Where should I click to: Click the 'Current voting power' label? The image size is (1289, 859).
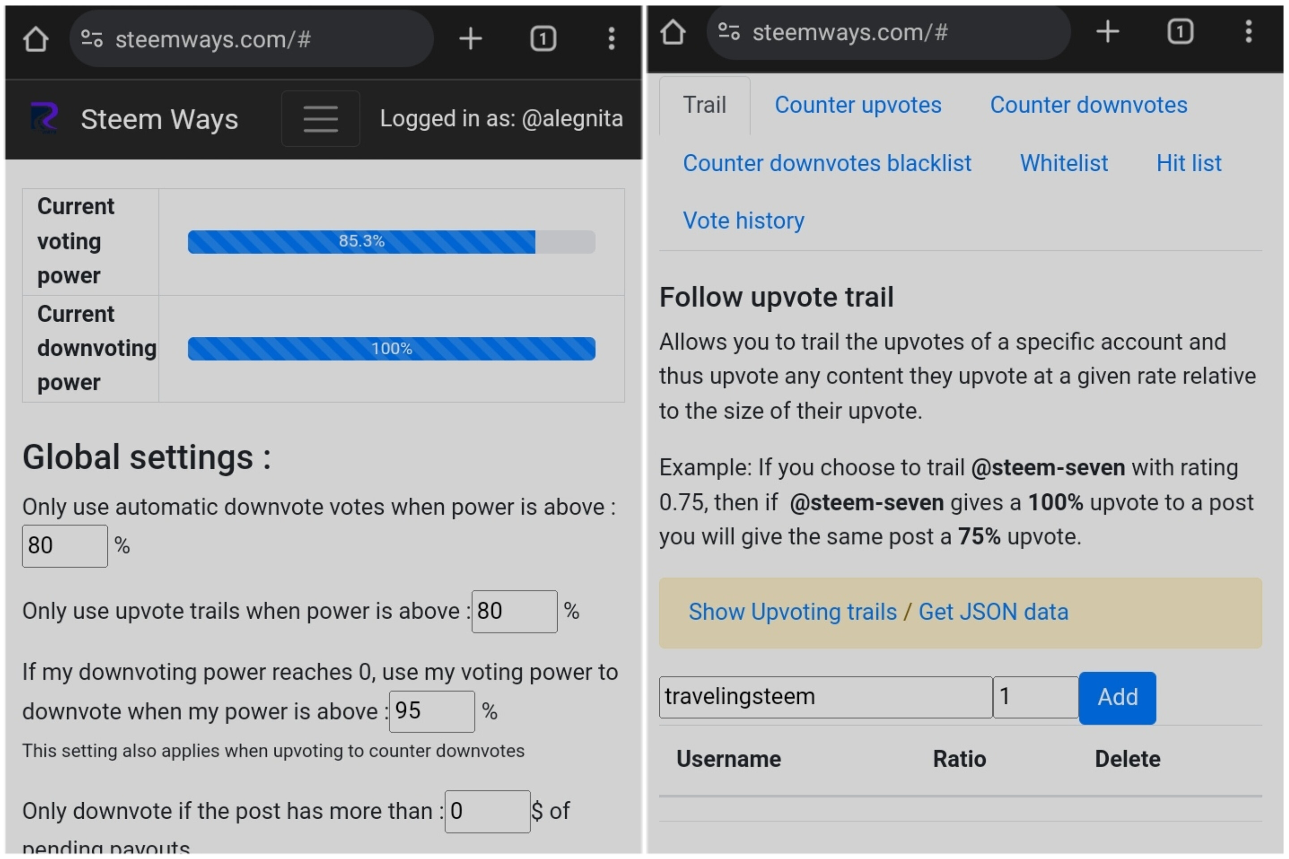click(77, 241)
